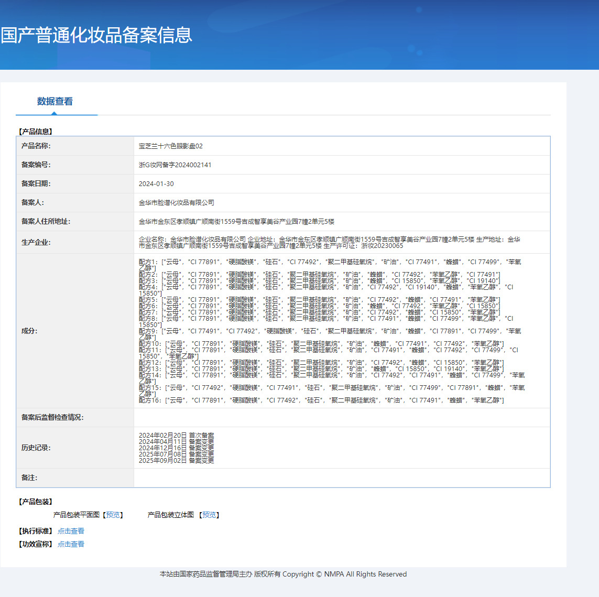Click the 生产企业 row label

point(36,242)
